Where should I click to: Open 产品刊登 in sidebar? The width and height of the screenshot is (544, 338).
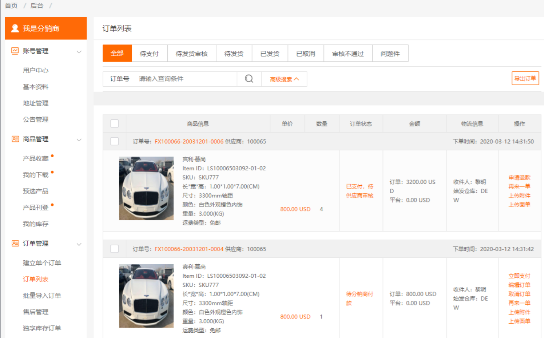(x=35, y=207)
